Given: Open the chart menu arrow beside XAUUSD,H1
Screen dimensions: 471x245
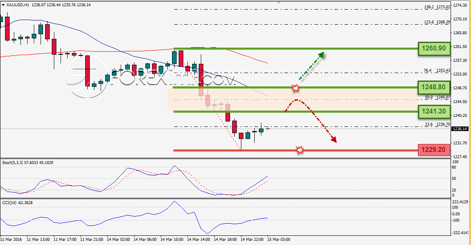Looking at the screenshot, I should pyautogui.click(x=3, y=5).
